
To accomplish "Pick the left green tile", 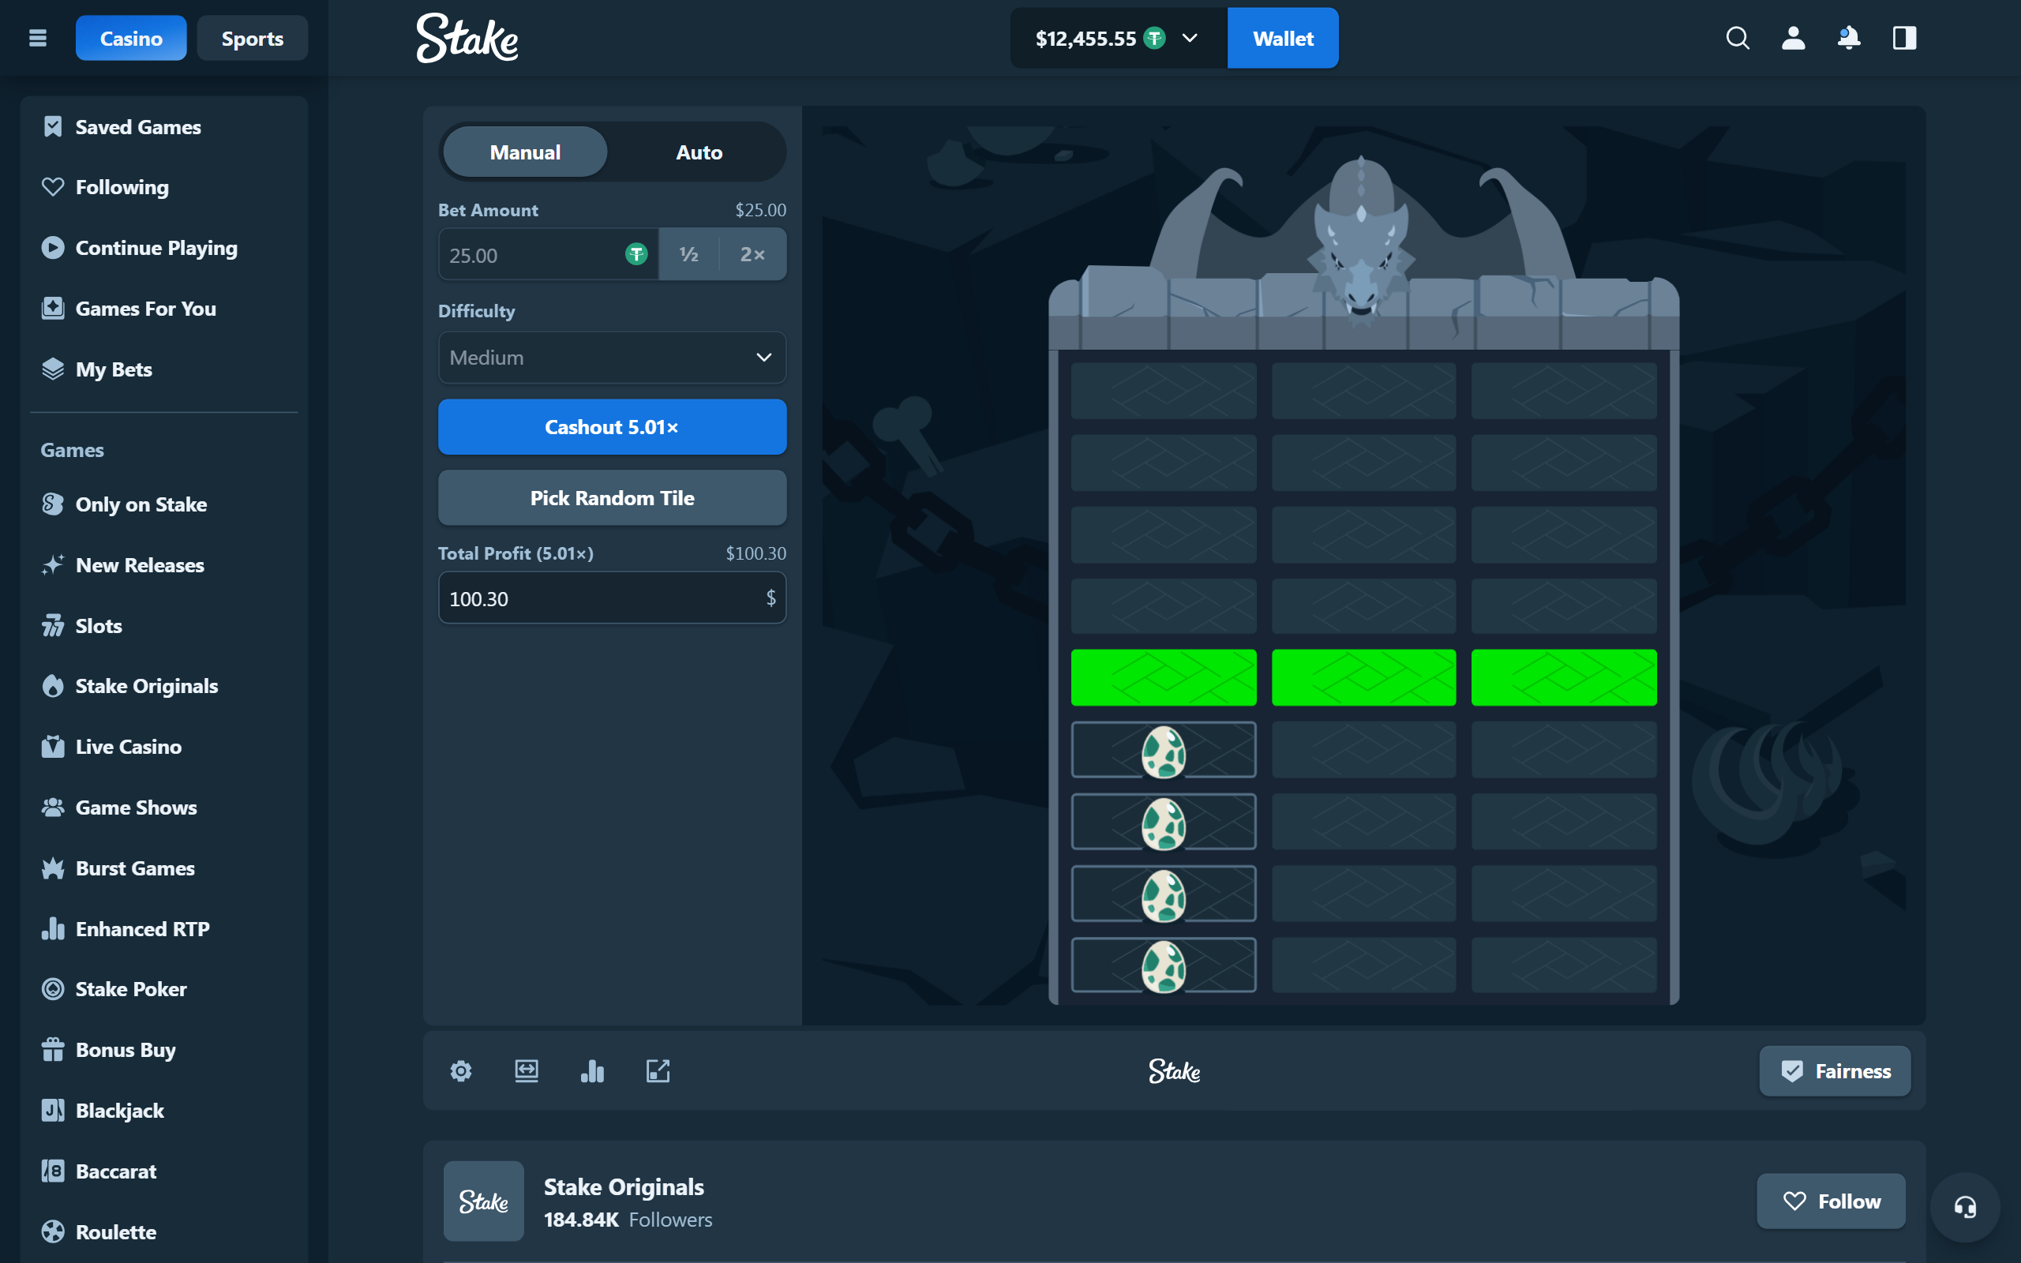I will (x=1164, y=677).
